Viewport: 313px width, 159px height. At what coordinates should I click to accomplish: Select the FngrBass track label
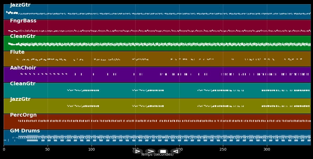click(x=23, y=21)
